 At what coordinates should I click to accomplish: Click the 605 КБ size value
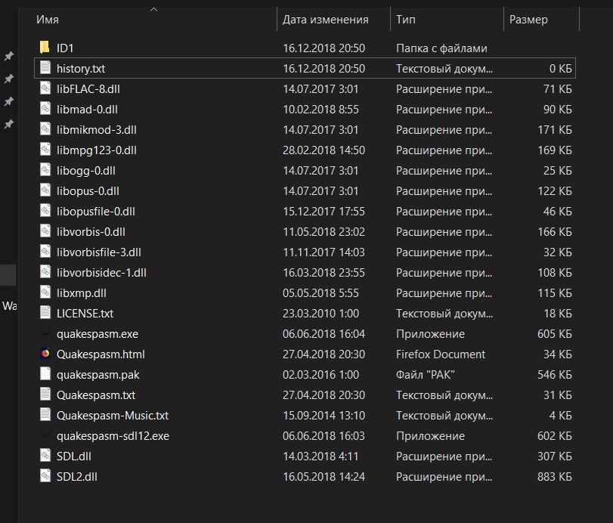[554, 334]
